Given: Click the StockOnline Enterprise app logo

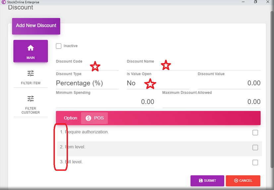Looking at the screenshot, I should [x=3, y=2].
